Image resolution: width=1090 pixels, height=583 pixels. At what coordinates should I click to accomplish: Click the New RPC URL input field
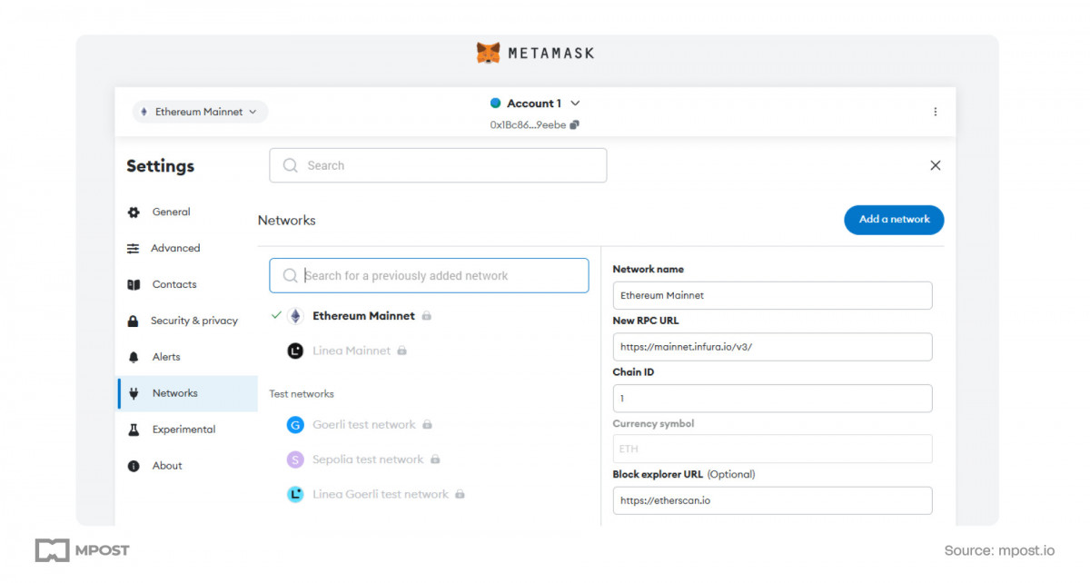[772, 347]
